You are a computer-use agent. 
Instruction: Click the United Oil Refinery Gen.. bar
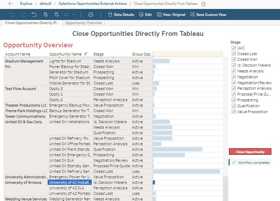187,172
